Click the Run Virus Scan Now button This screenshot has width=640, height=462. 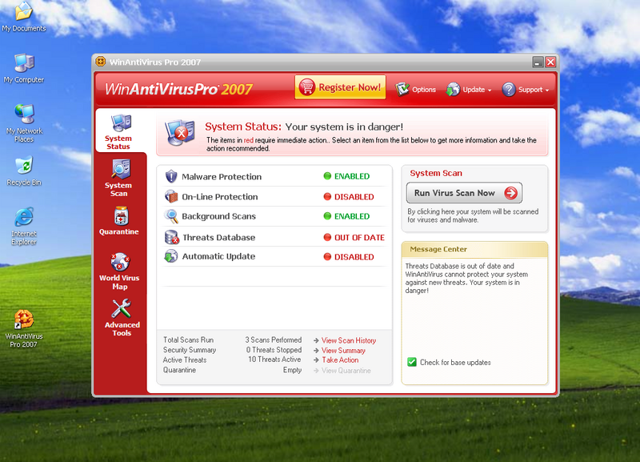[x=464, y=193]
